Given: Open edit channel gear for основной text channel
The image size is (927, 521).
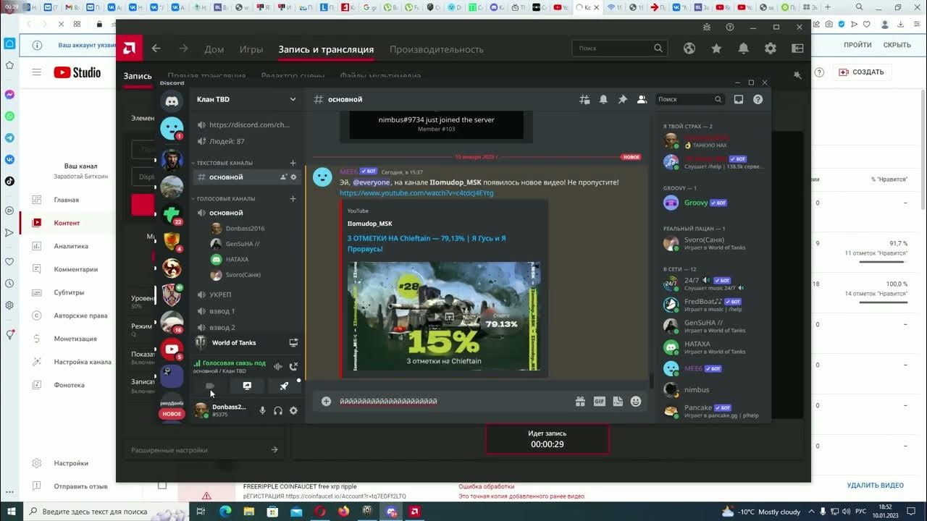Looking at the screenshot, I should click(293, 177).
